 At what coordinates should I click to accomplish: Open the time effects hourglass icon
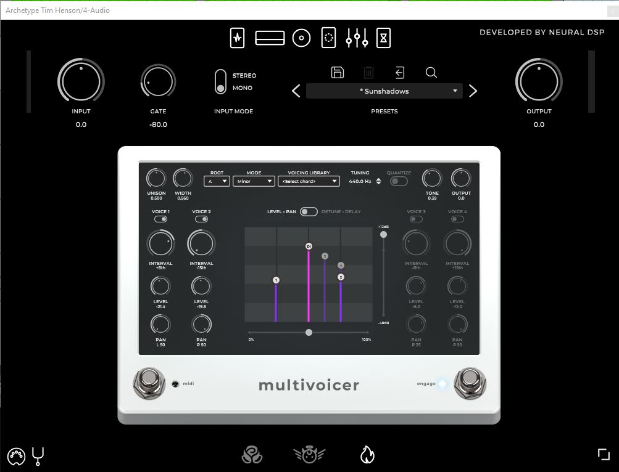383,38
